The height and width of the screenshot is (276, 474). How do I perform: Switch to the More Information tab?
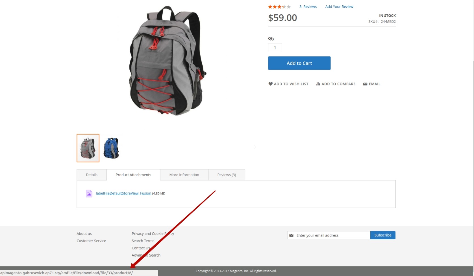(x=184, y=175)
